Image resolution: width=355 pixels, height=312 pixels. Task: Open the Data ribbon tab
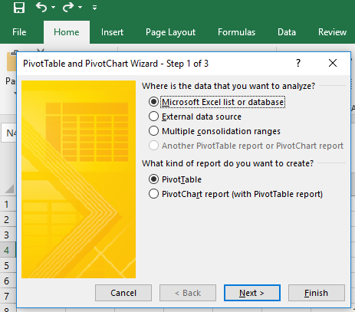(287, 32)
